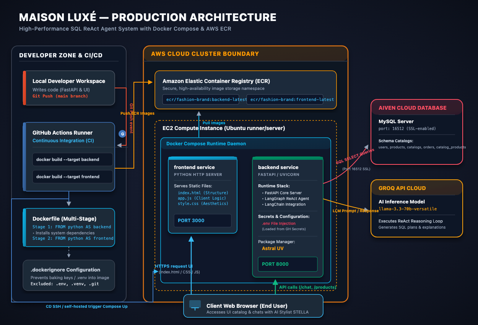The image size is (478, 325).
Task: Click the PORT 8000 box
Action: click(288, 264)
